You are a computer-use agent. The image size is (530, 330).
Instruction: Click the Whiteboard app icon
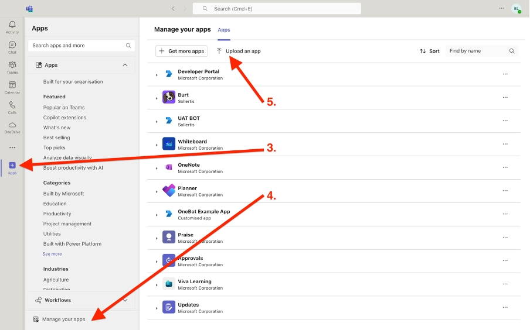[169, 144]
